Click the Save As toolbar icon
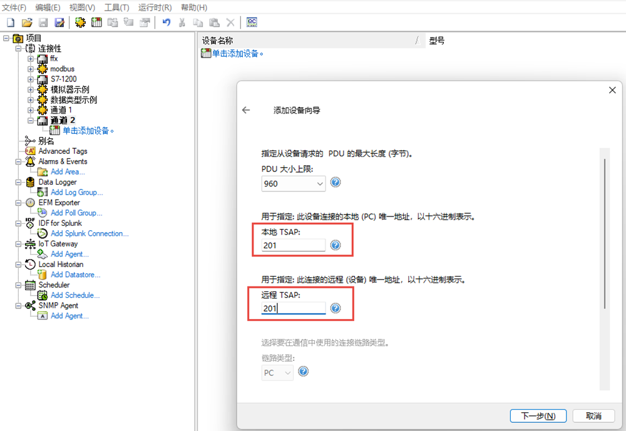The width and height of the screenshot is (626, 431). coord(59,23)
